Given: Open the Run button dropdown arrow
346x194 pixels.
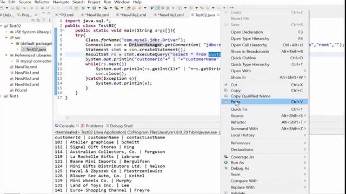Looking at the screenshot, I should coord(99,8).
